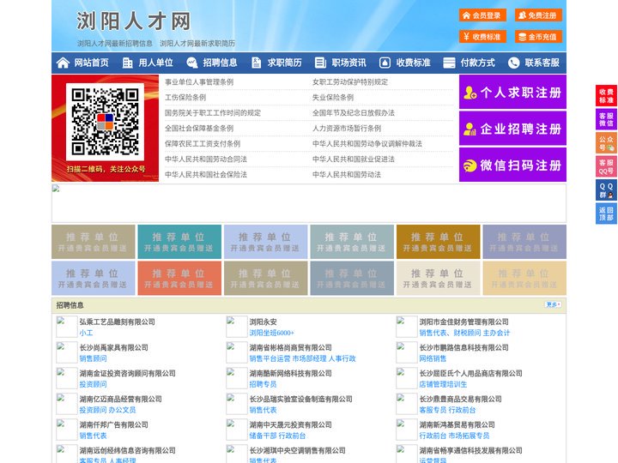This screenshot has height=463, width=618.
Task: Open the 事业单位人事管理条例 link
Action: coord(199,82)
